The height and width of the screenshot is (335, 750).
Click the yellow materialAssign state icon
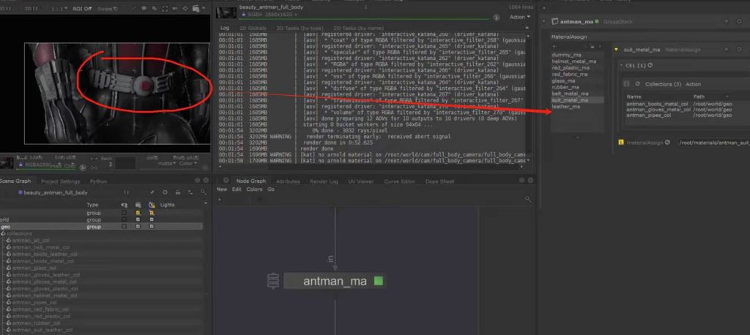click(621, 142)
